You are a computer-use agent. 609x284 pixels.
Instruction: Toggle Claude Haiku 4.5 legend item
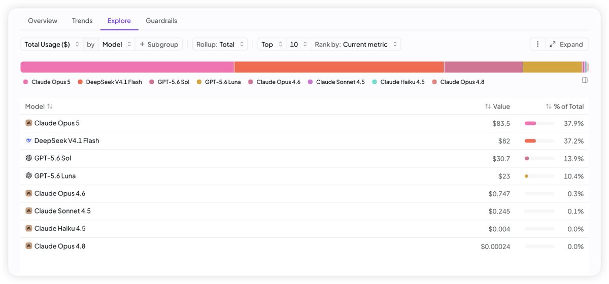click(x=398, y=82)
